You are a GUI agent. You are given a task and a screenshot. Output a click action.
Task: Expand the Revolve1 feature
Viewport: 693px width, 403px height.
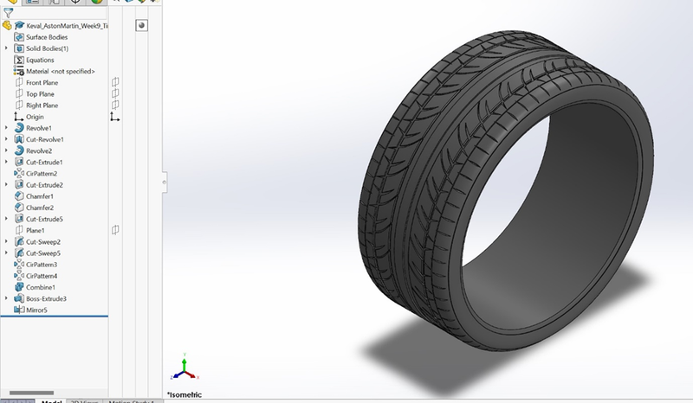pyautogui.click(x=6, y=128)
